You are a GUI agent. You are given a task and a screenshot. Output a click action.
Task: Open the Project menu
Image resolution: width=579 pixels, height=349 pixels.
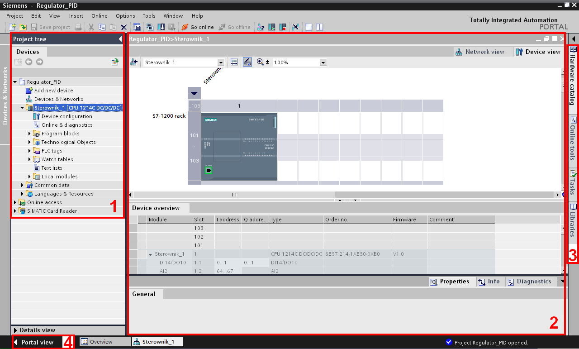(x=15, y=16)
